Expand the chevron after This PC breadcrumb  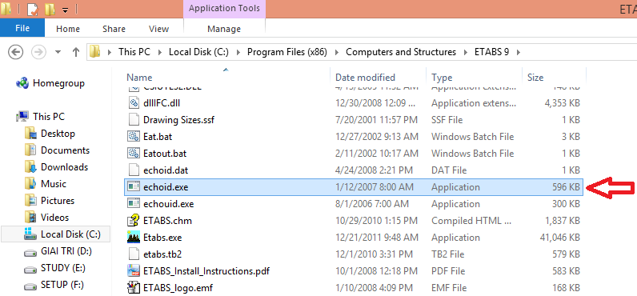[159, 52]
